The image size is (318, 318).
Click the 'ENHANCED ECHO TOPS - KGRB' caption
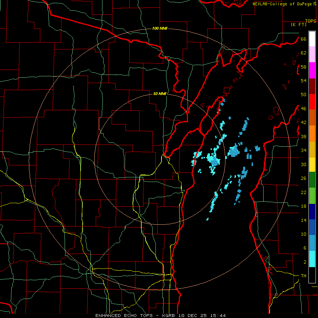coord(136,316)
